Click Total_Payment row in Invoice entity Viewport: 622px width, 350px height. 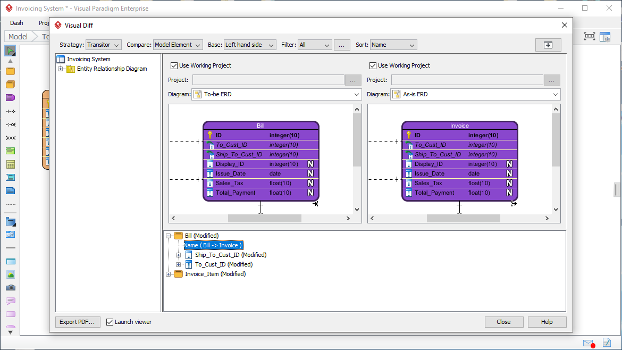pos(459,193)
